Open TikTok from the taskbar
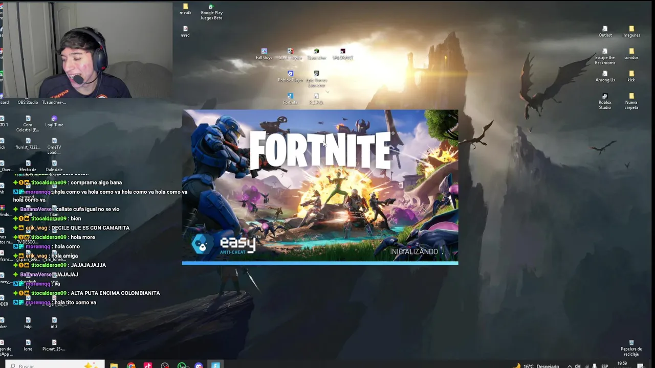 pos(148,365)
